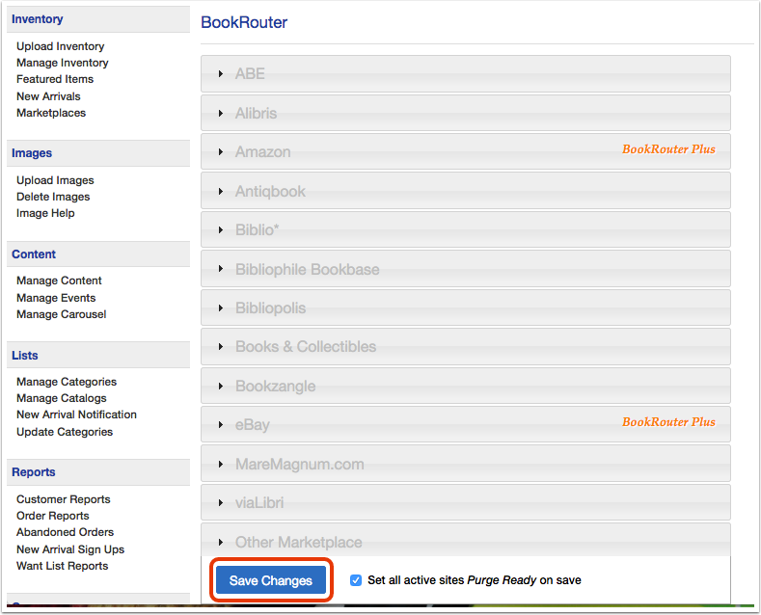Open the New Arrival Notification link
The height and width of the screenshot is (615, 761).
coord(76,414)
